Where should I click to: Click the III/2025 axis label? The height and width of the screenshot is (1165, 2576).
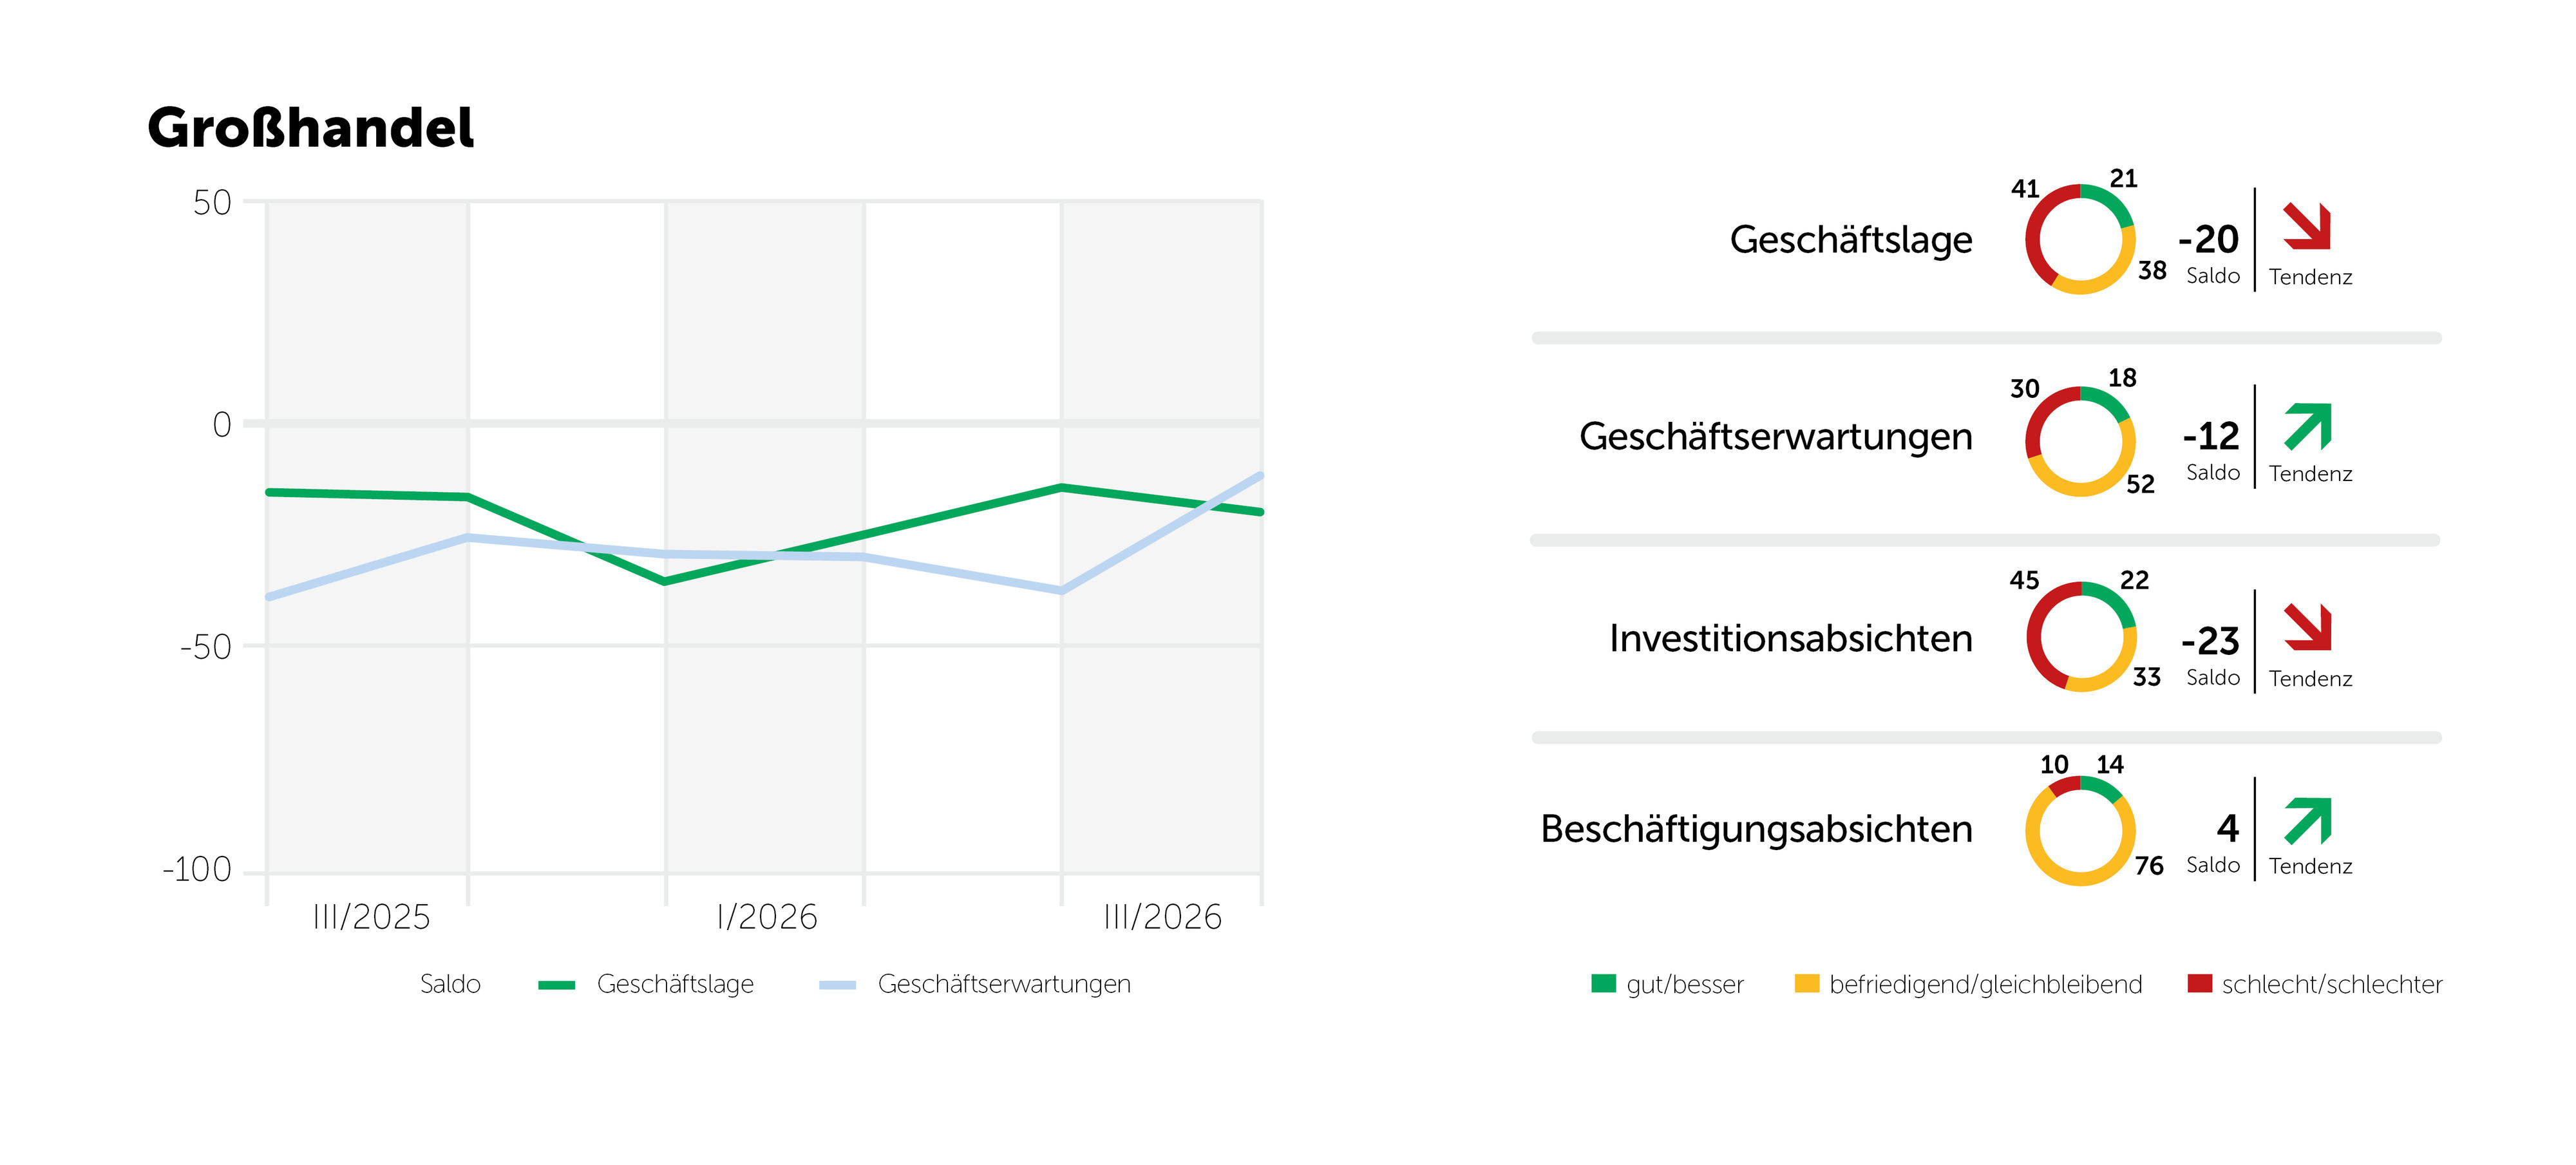click(x=371, y=917)
